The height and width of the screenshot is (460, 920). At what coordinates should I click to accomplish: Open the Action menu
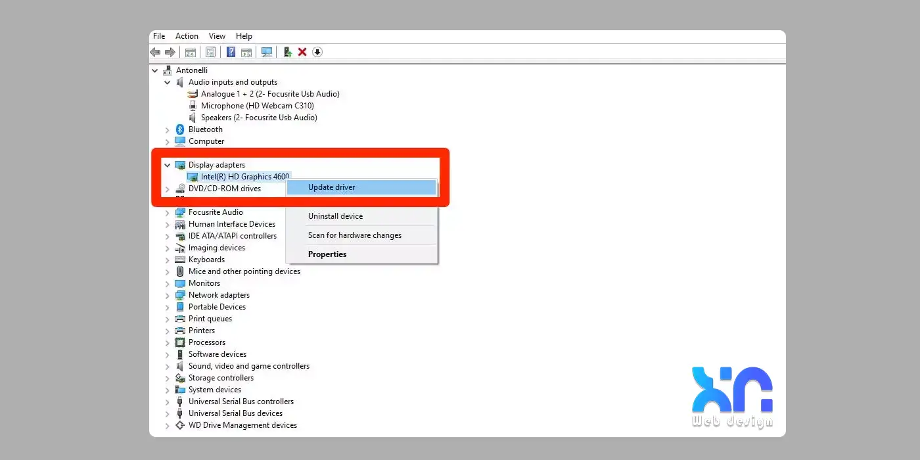pos(187,36)
